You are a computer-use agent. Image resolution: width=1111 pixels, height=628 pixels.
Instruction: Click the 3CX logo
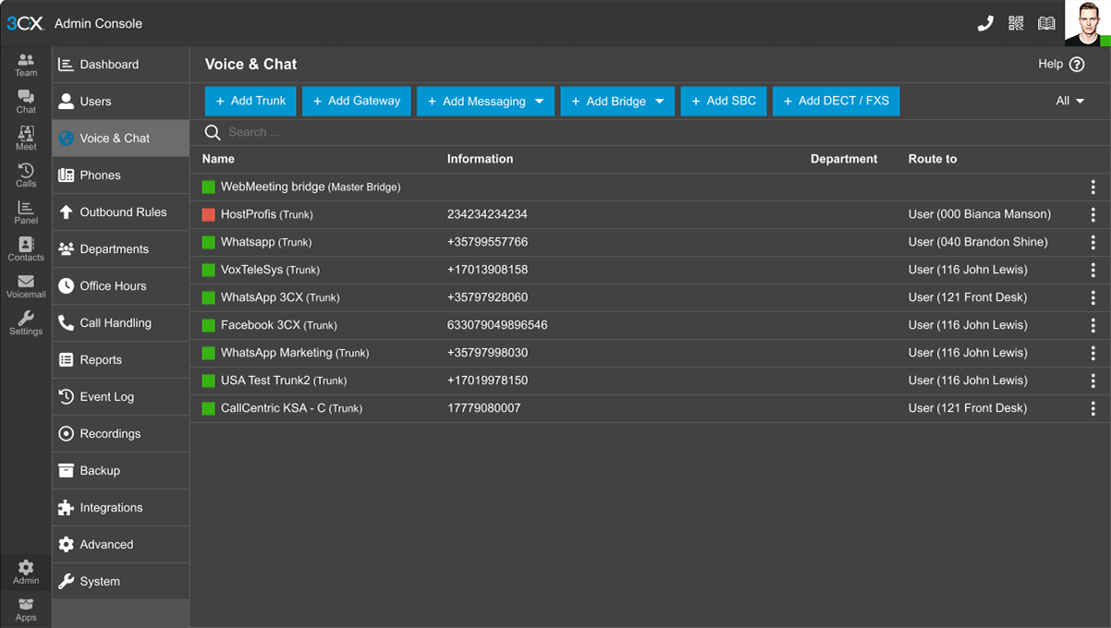[25, 23]
